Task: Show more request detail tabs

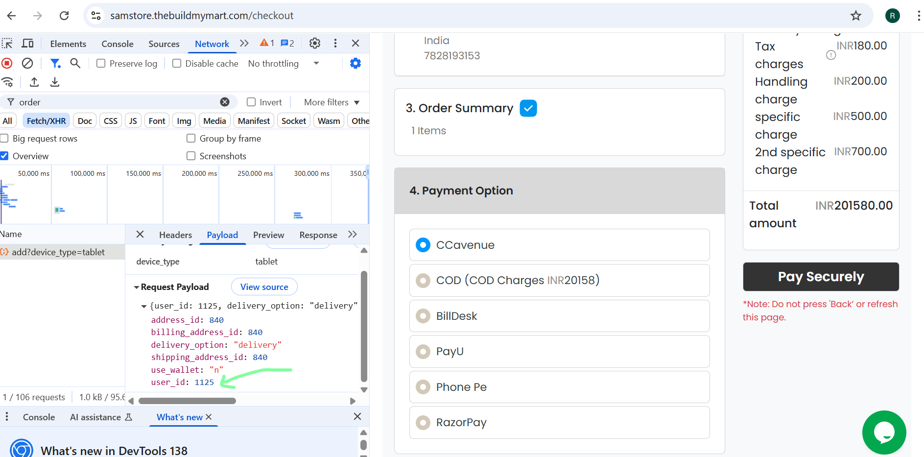Action: [353, 234]
